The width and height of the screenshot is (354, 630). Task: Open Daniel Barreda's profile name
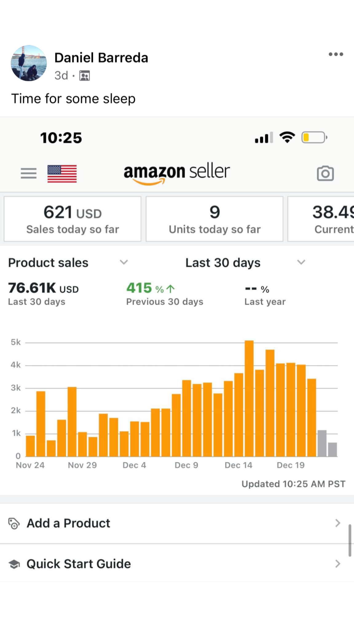(101, 58)
